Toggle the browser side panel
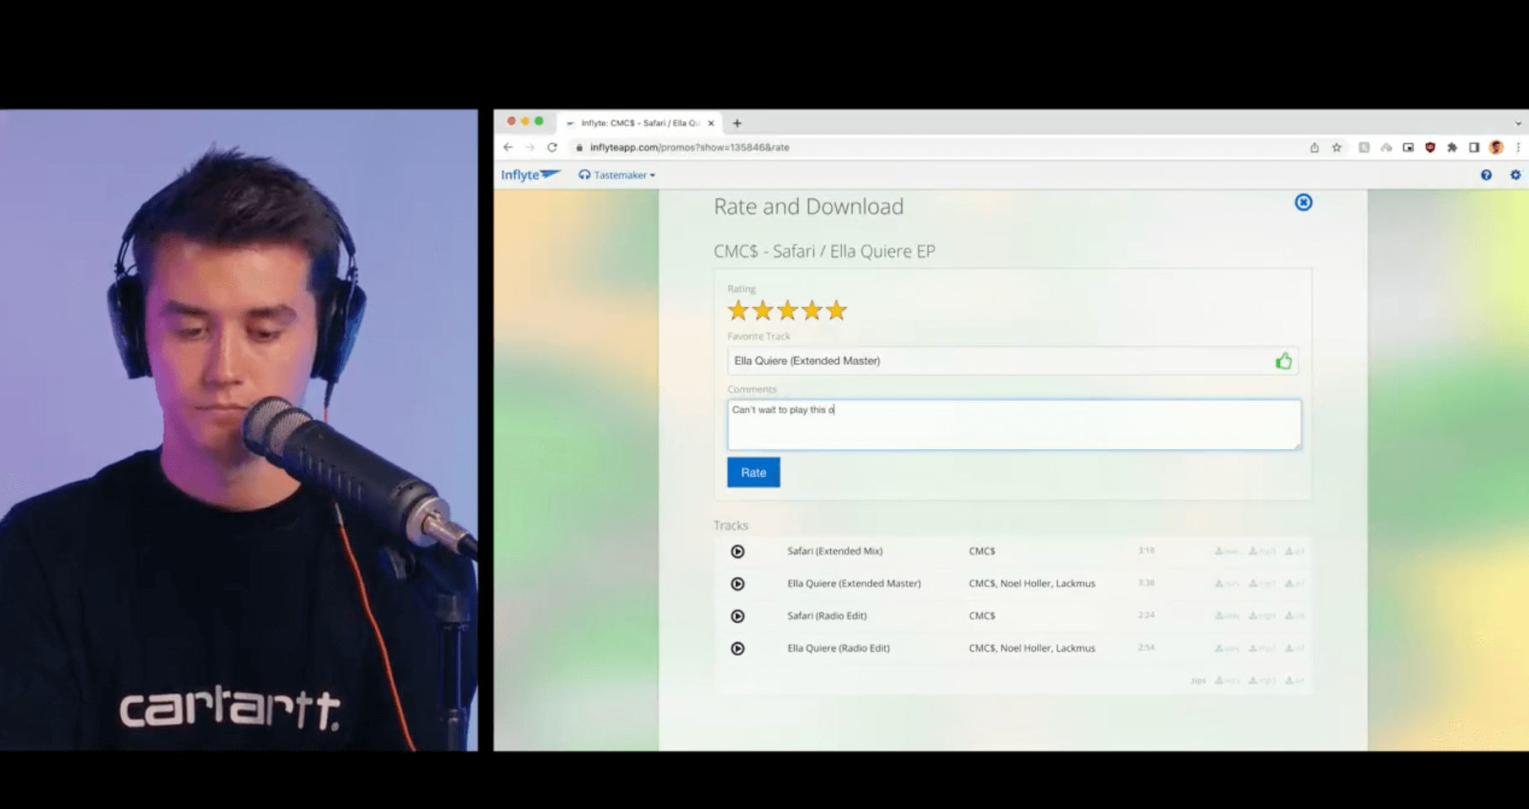Screen dimensions: 1529x809 click(x=1473, y=147)
